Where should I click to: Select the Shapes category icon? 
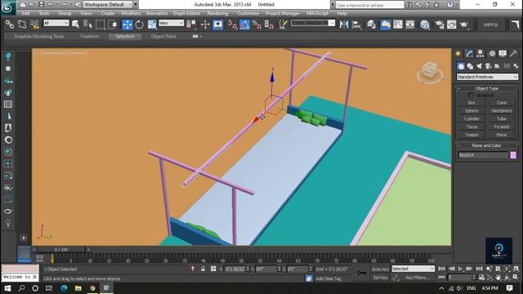tap(470, 66)
